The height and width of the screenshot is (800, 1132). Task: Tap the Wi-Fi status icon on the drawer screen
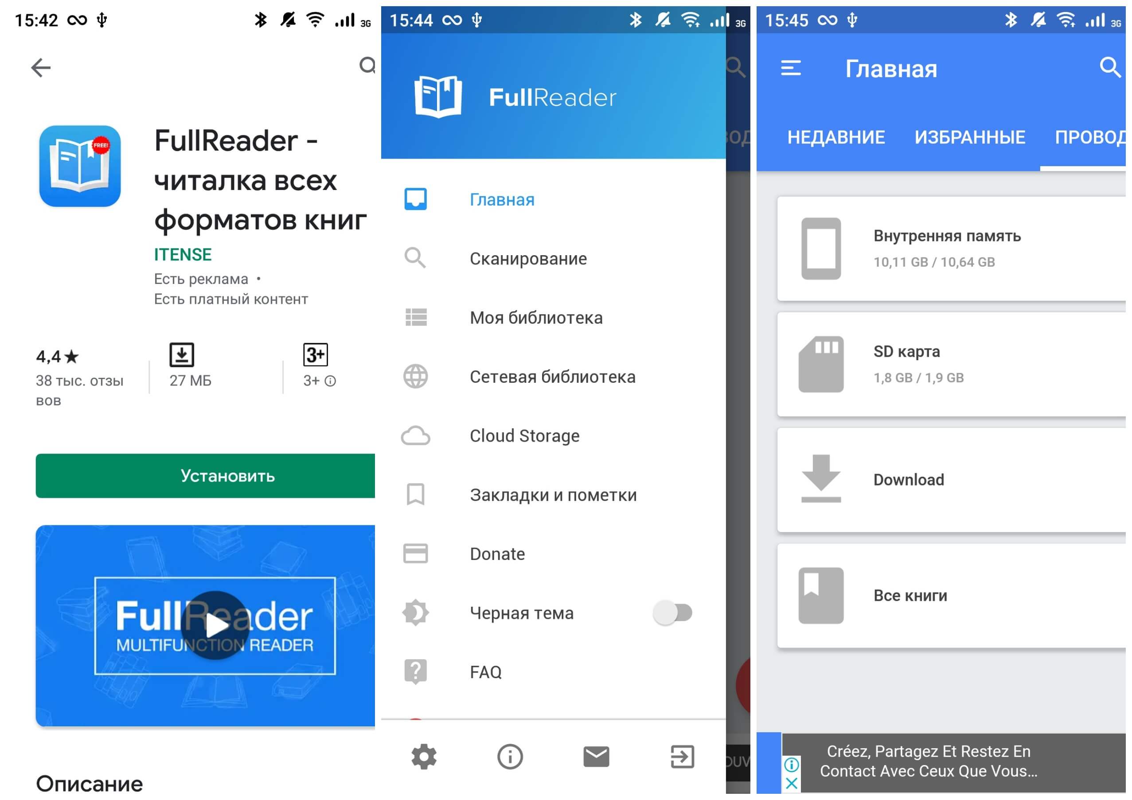[691, 19]
